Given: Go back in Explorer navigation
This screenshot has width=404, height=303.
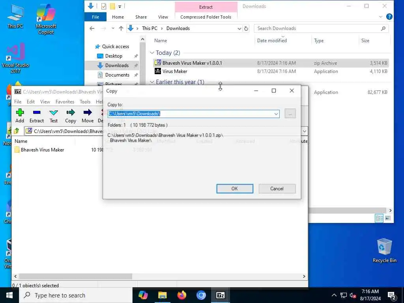Looking at the screenshot, I should click(x=92, y=28).
